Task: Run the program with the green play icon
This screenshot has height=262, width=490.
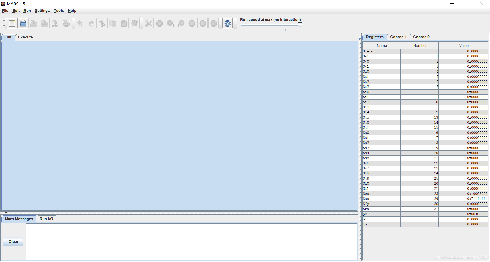Action: tap(160, 24)
